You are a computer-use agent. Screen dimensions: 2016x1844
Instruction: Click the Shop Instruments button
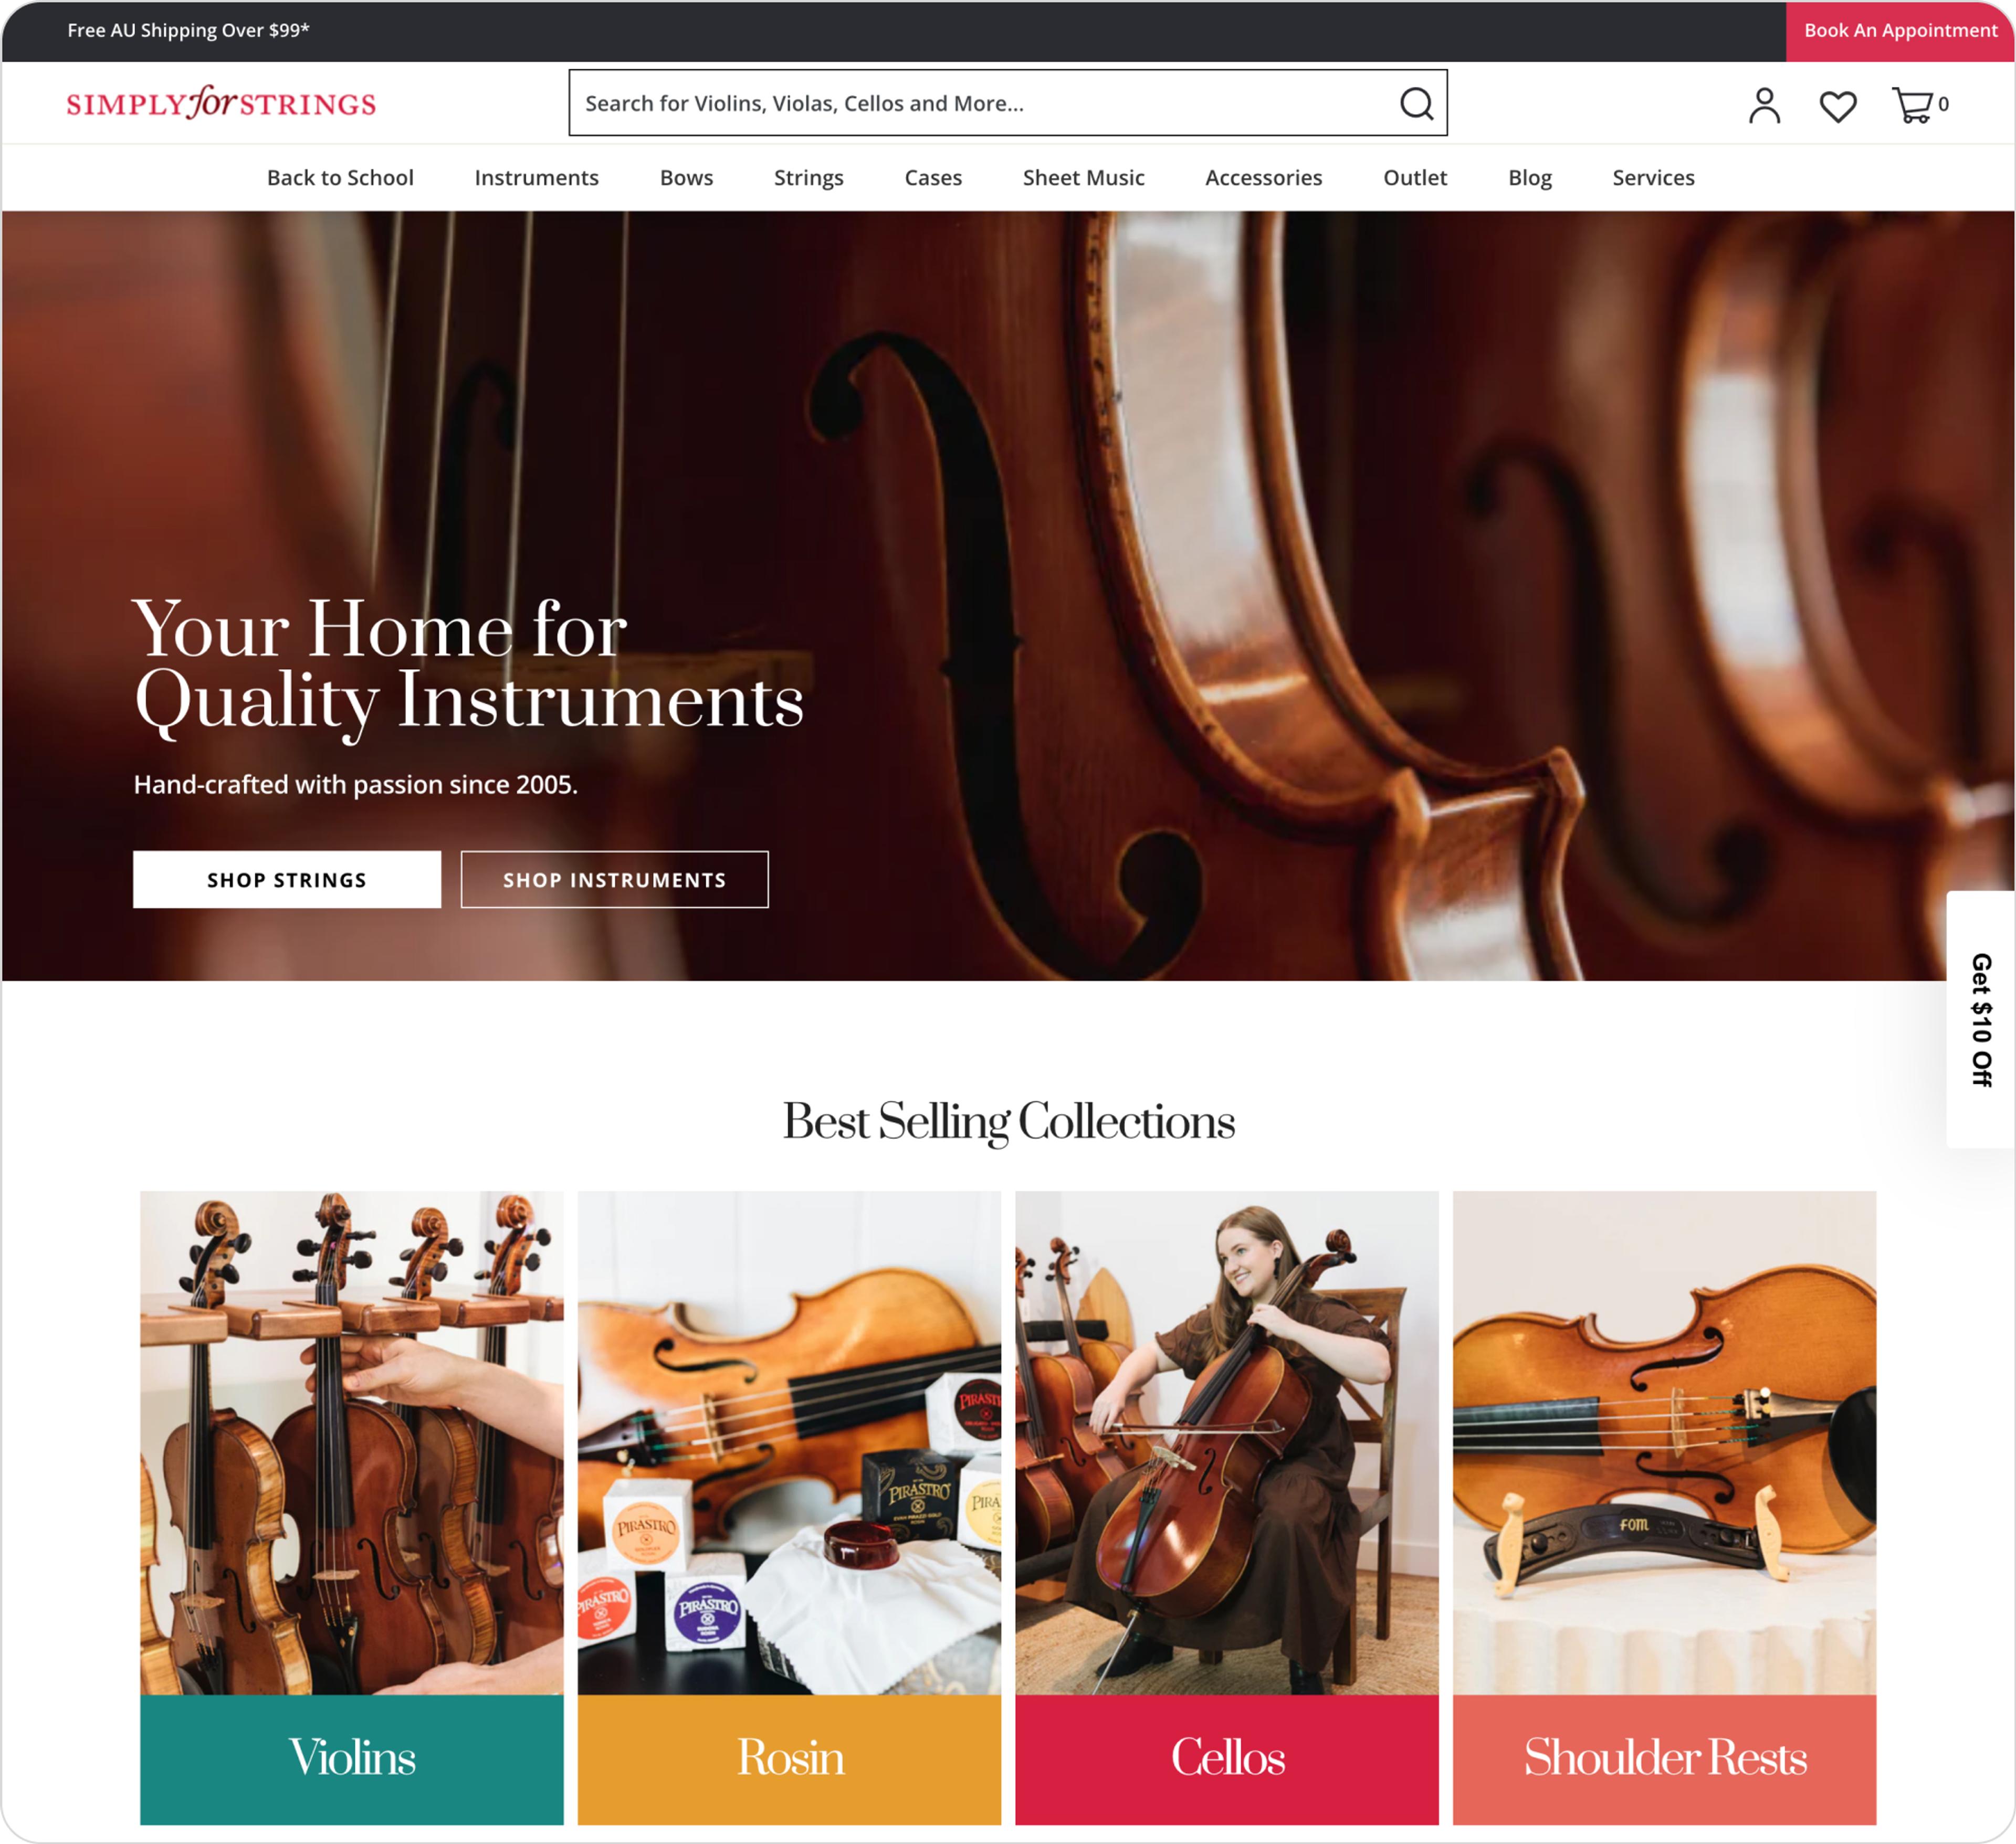614,879
